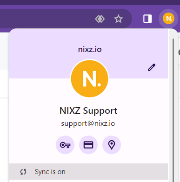The width and height of the screenshot is (180, 182).
Task: Click the large orange N. profile picture
Action: [89, 78]
